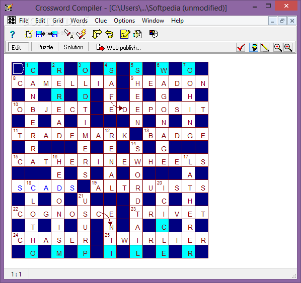Switch to the Solution view tab
This screenshot has width=301, height=283.
point(73,47)
